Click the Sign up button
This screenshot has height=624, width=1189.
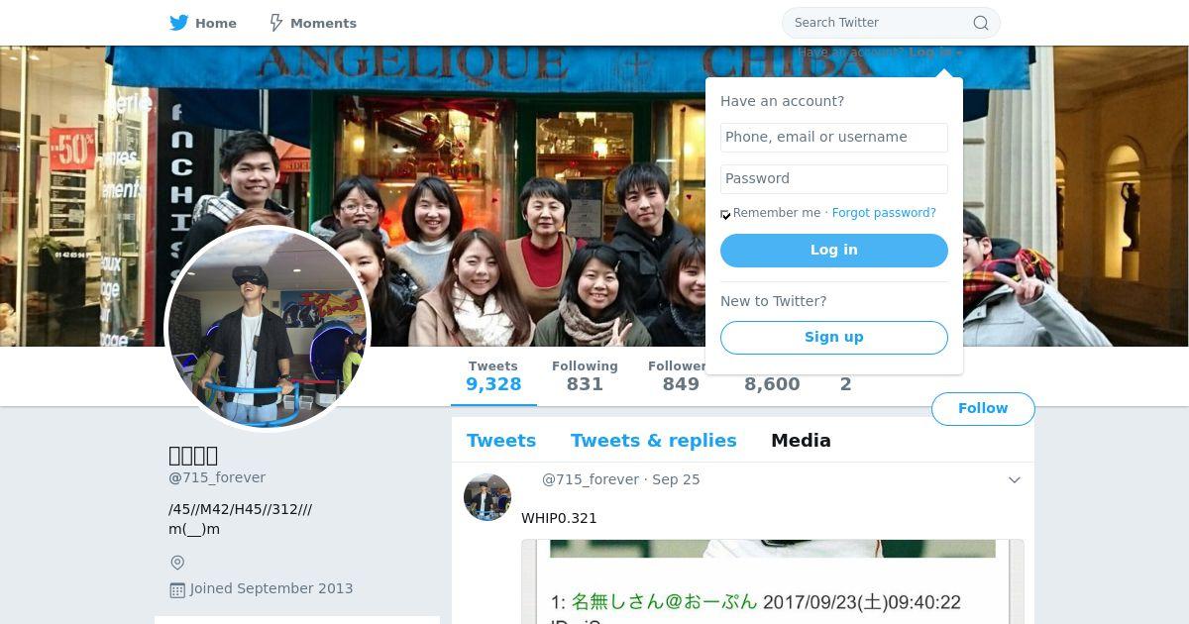pyautogui.click(x=834, y=337)
